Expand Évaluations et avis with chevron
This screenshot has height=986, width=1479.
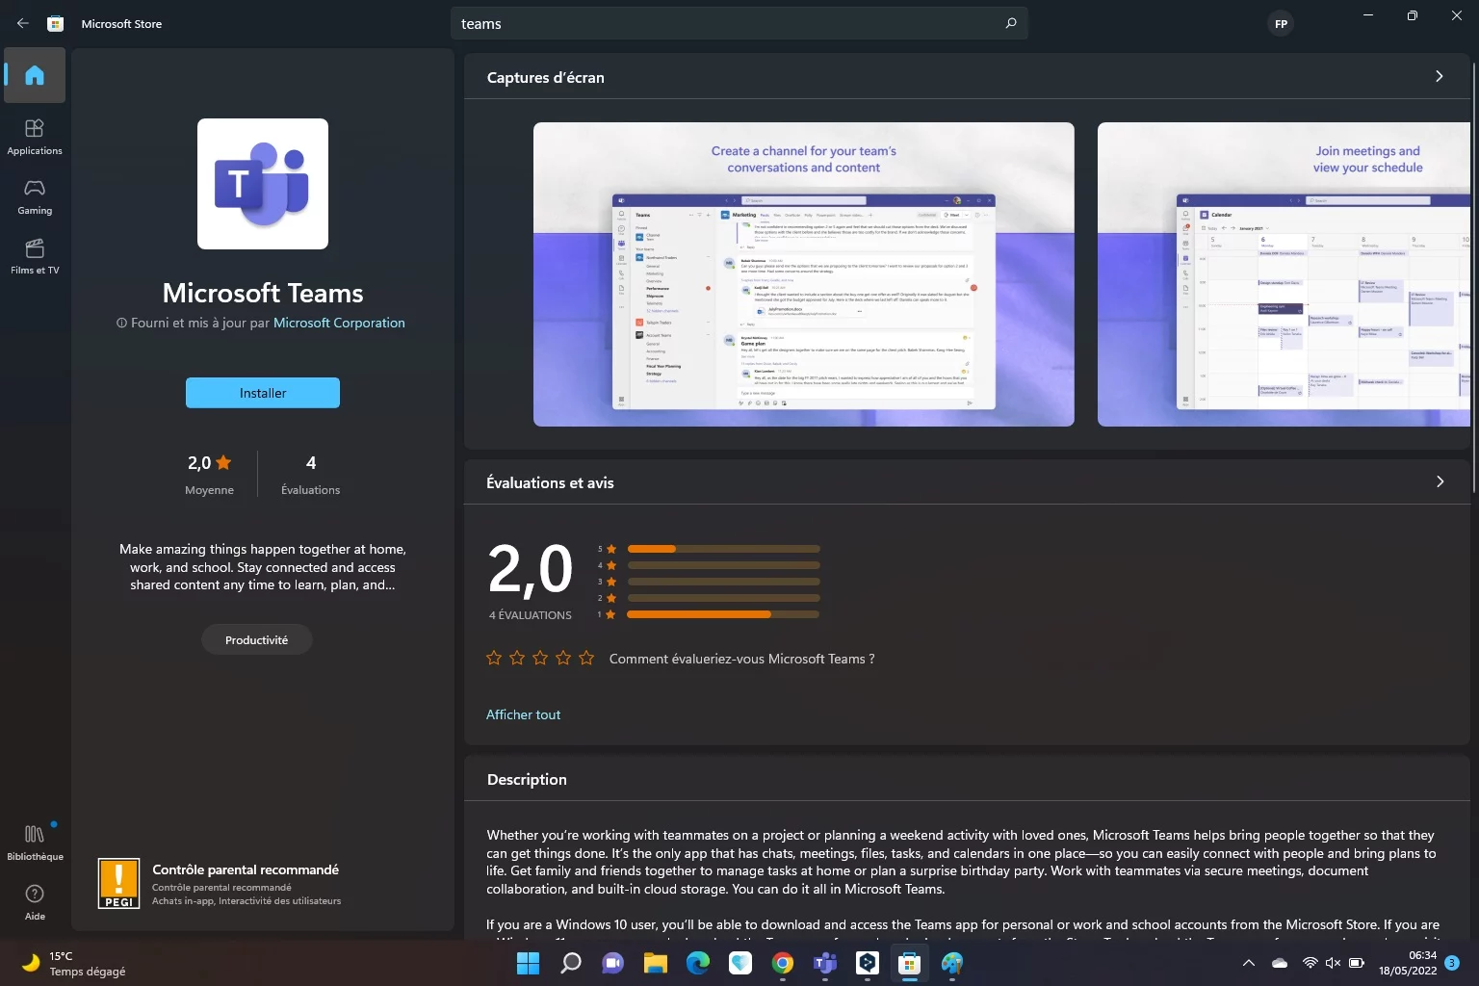1440,481
